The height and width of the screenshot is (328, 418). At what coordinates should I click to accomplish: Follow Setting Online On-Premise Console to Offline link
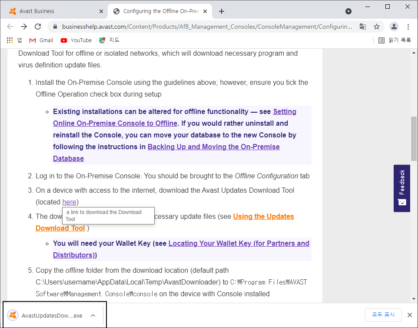(x=115, y=123)
